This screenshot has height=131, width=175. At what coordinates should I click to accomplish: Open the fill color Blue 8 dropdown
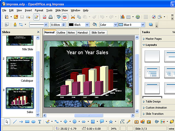tap(142, 25)
